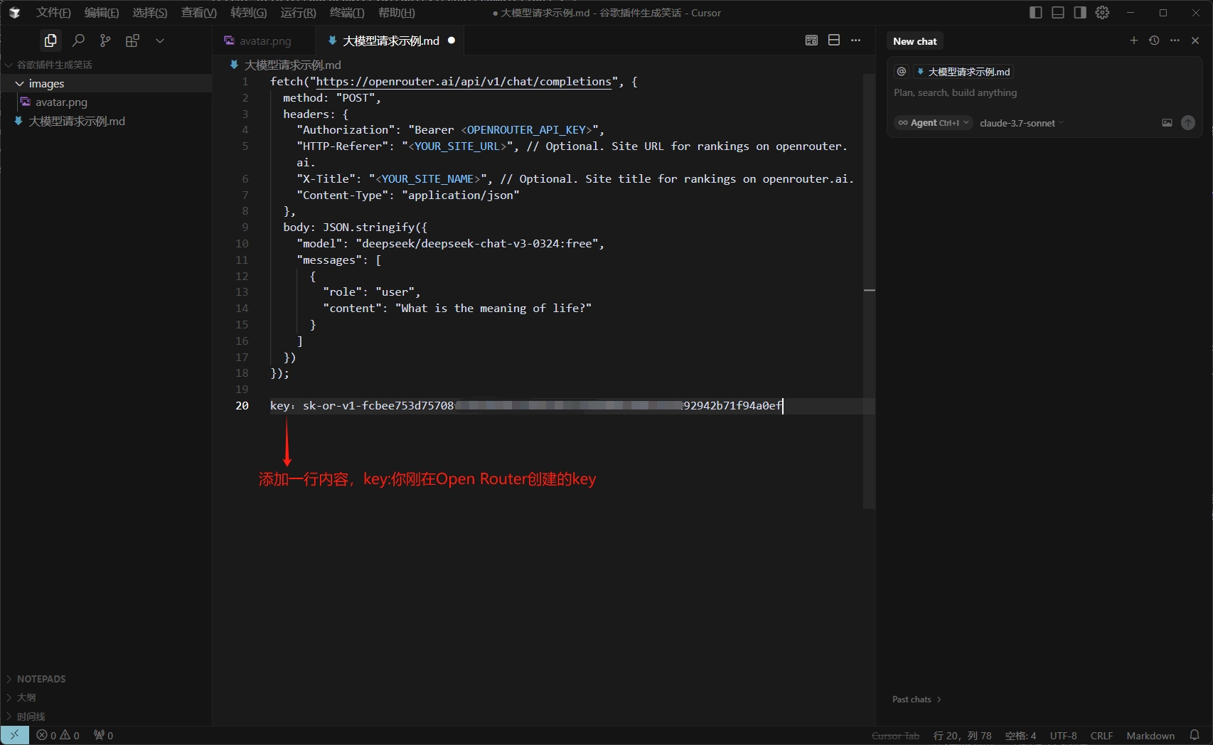
Task: Toggle the bottom panel visibility
Action: [1058, 13]
